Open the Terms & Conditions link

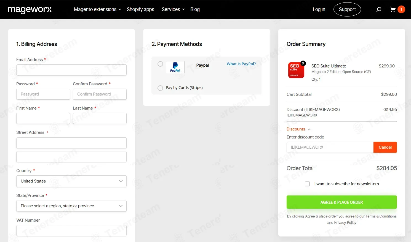(381, 216)
